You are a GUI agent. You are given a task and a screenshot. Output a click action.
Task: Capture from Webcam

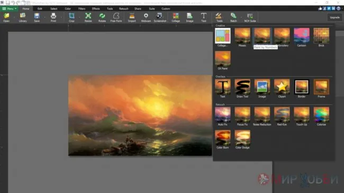point(146,17)
